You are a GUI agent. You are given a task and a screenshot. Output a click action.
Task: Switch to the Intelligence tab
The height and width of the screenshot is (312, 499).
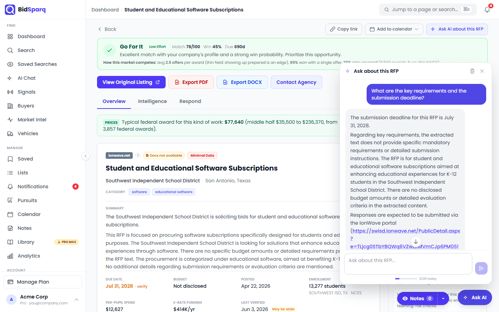152,101
